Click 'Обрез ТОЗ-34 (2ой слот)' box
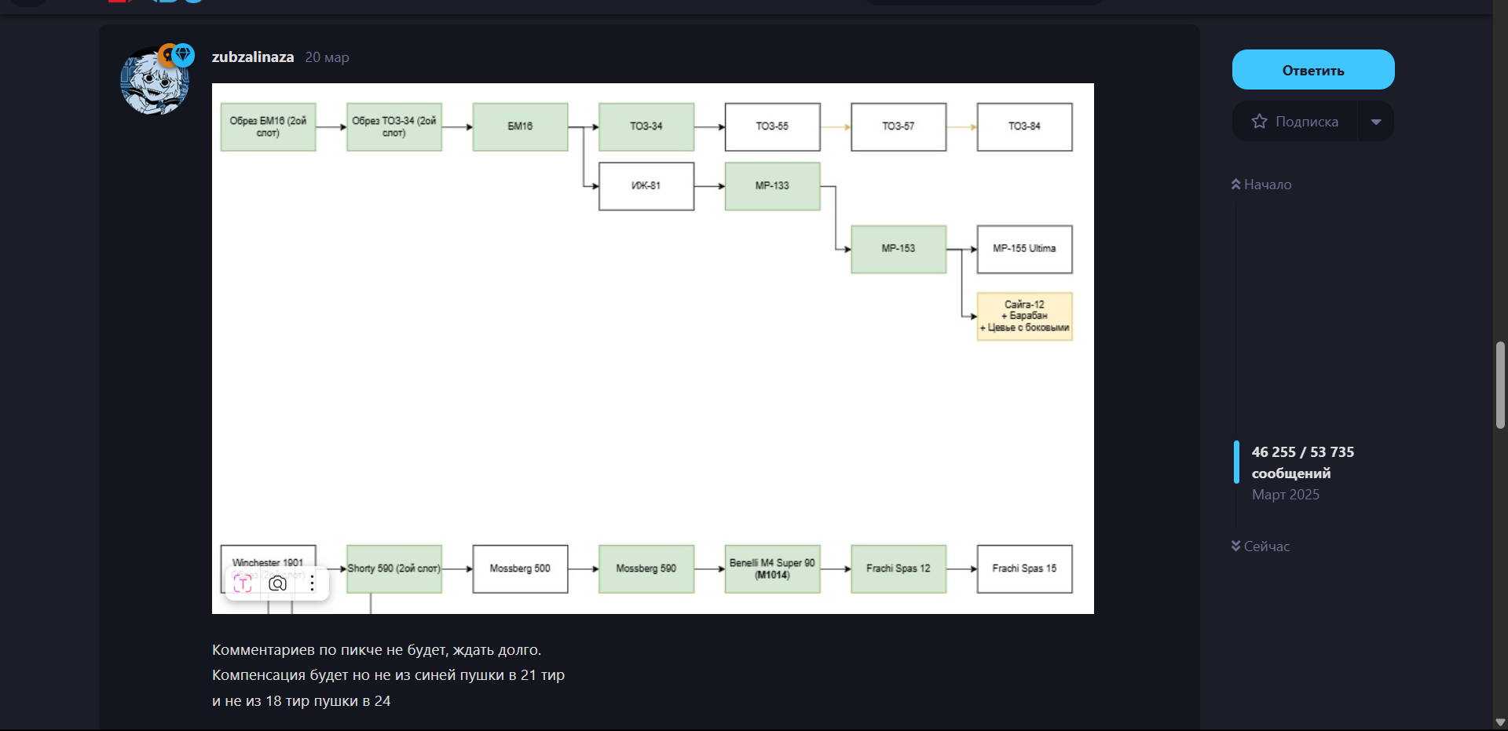 394,127
